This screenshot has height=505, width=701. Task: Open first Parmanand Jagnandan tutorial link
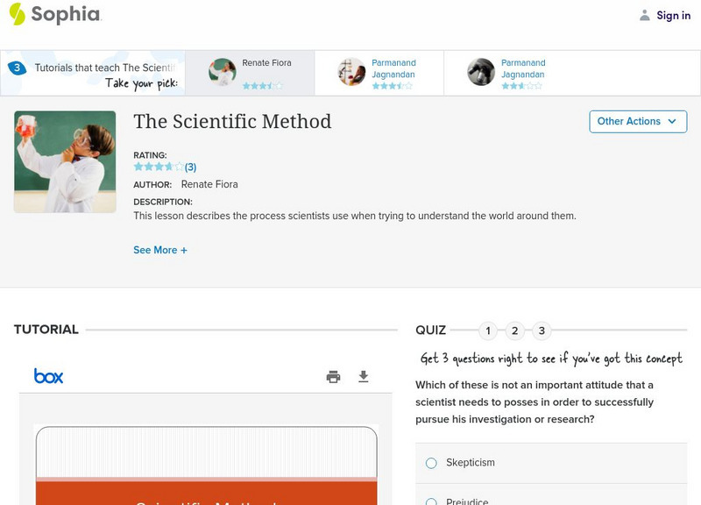point(393,68)
